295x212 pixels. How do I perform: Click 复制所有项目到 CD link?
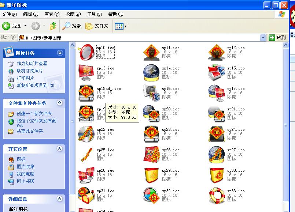pos(36,86)
